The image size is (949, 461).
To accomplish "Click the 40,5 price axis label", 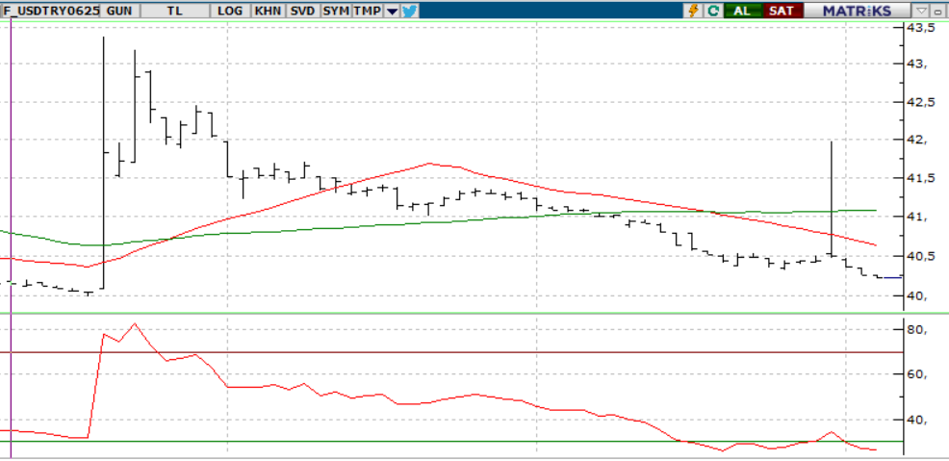I will 920,257.
